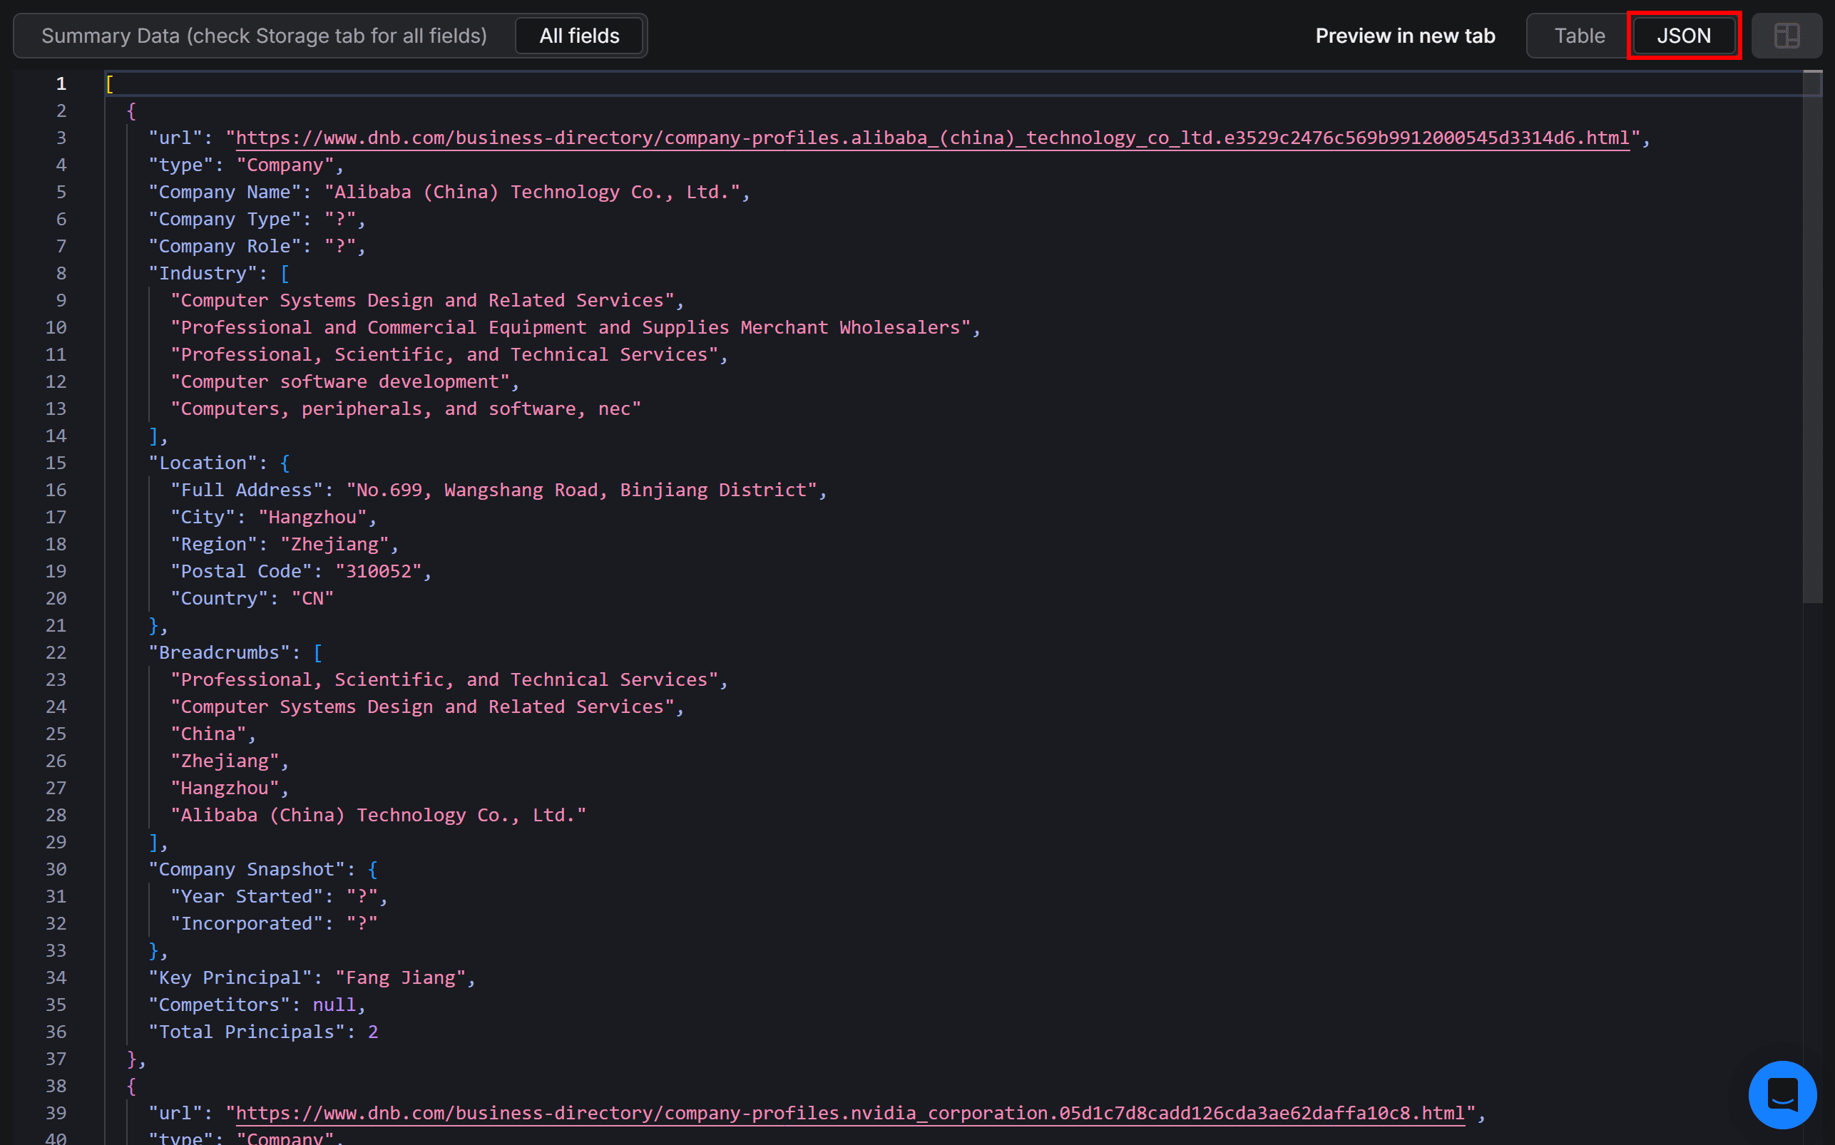This screenshot has width=1835, height=1145.
Task: Click Total Principals value 2
Action: pyautogui.click(x=372, y=1032)
